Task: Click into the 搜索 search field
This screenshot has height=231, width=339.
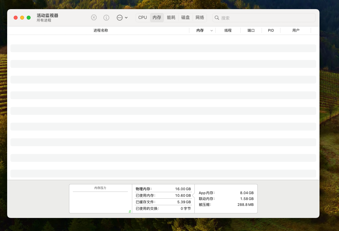Action: (x=267, y=18)
